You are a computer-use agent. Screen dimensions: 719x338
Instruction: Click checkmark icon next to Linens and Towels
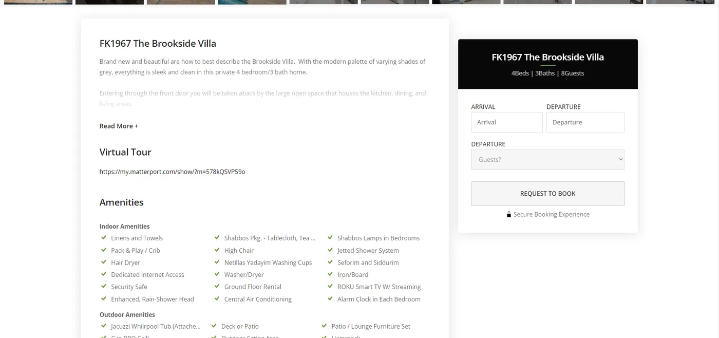(104, 237)
